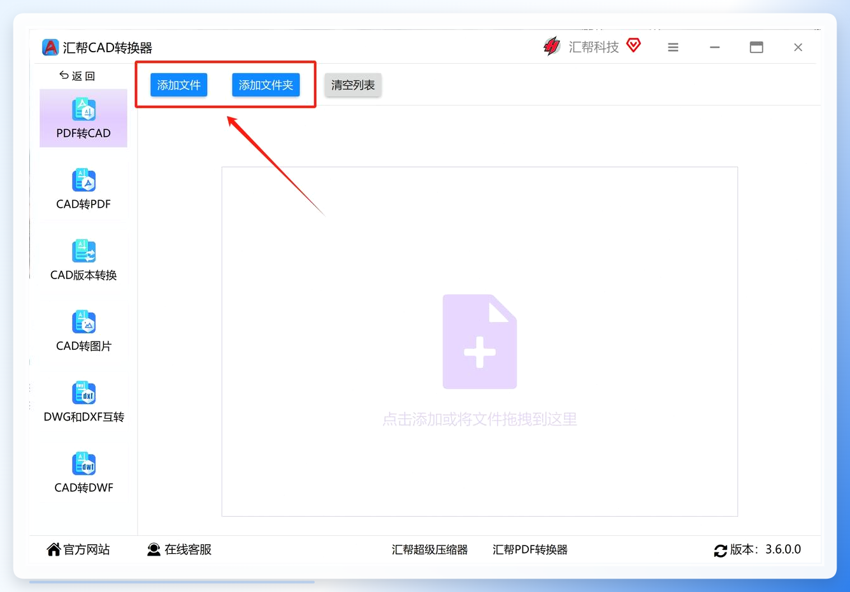The image size is (850, 592).
Task: Click the 点击添加或将文件拖拽到这里 prompt text
Action: click(x=480, y=419)
